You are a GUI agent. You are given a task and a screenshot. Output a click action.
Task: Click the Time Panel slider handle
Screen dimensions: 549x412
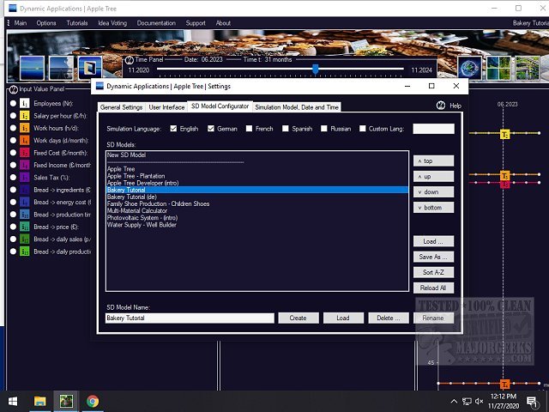click(x=316, y=69)
